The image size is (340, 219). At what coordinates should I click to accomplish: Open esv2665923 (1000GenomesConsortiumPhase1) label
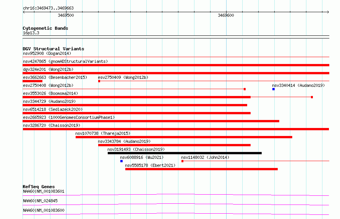tap(69, 117)
